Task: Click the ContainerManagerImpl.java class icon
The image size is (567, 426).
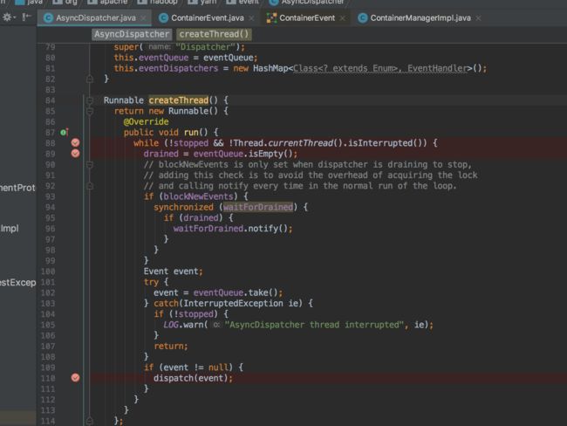Action: 362,17
